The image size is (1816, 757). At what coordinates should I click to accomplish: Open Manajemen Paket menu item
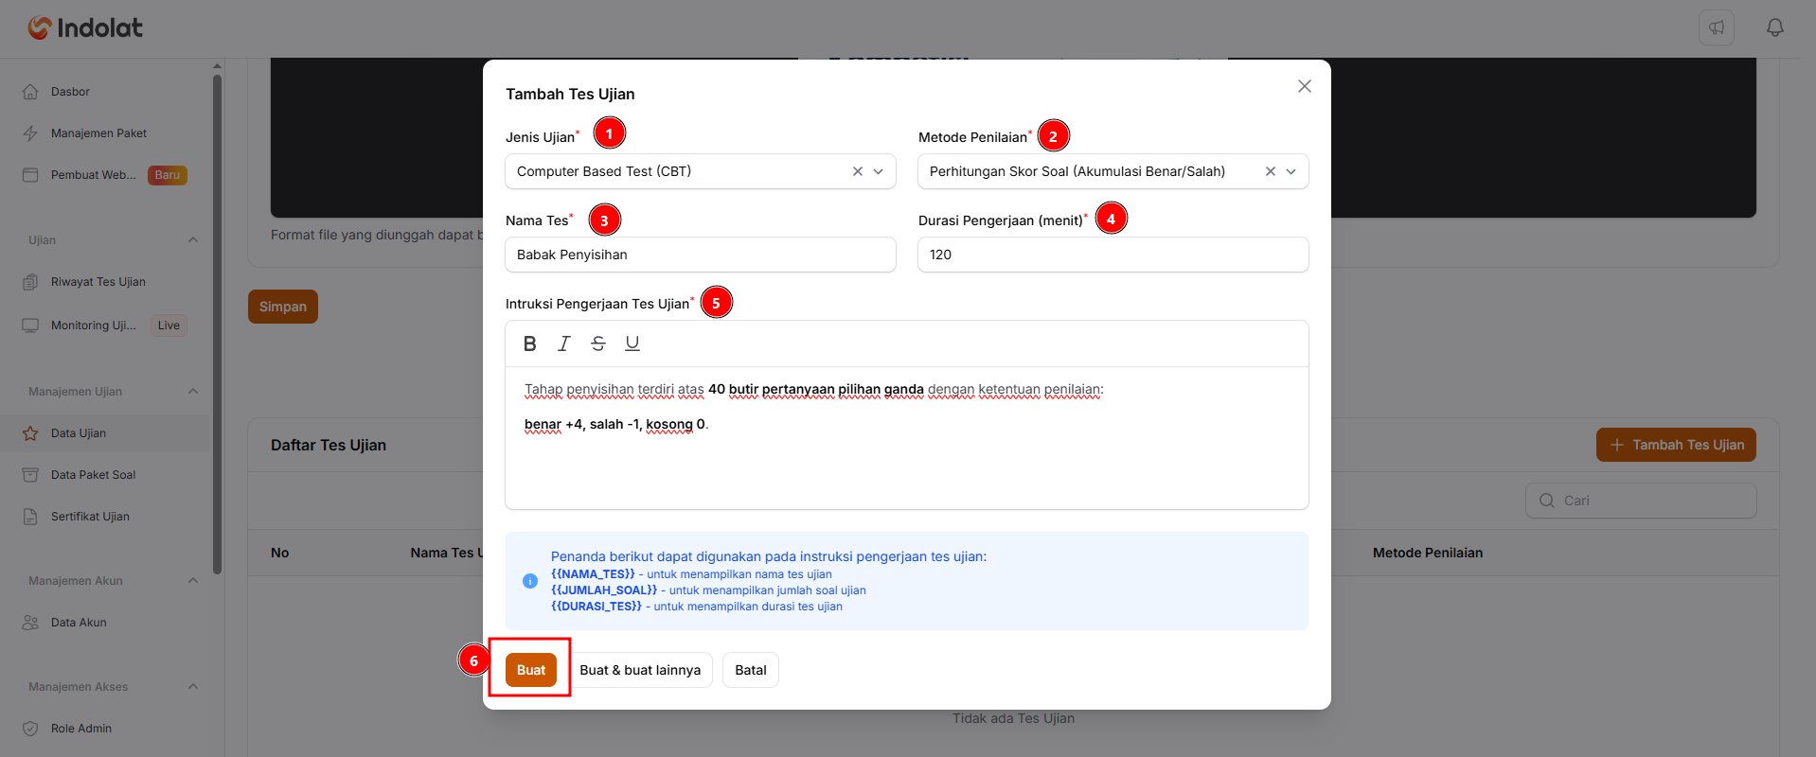[105, 133]
